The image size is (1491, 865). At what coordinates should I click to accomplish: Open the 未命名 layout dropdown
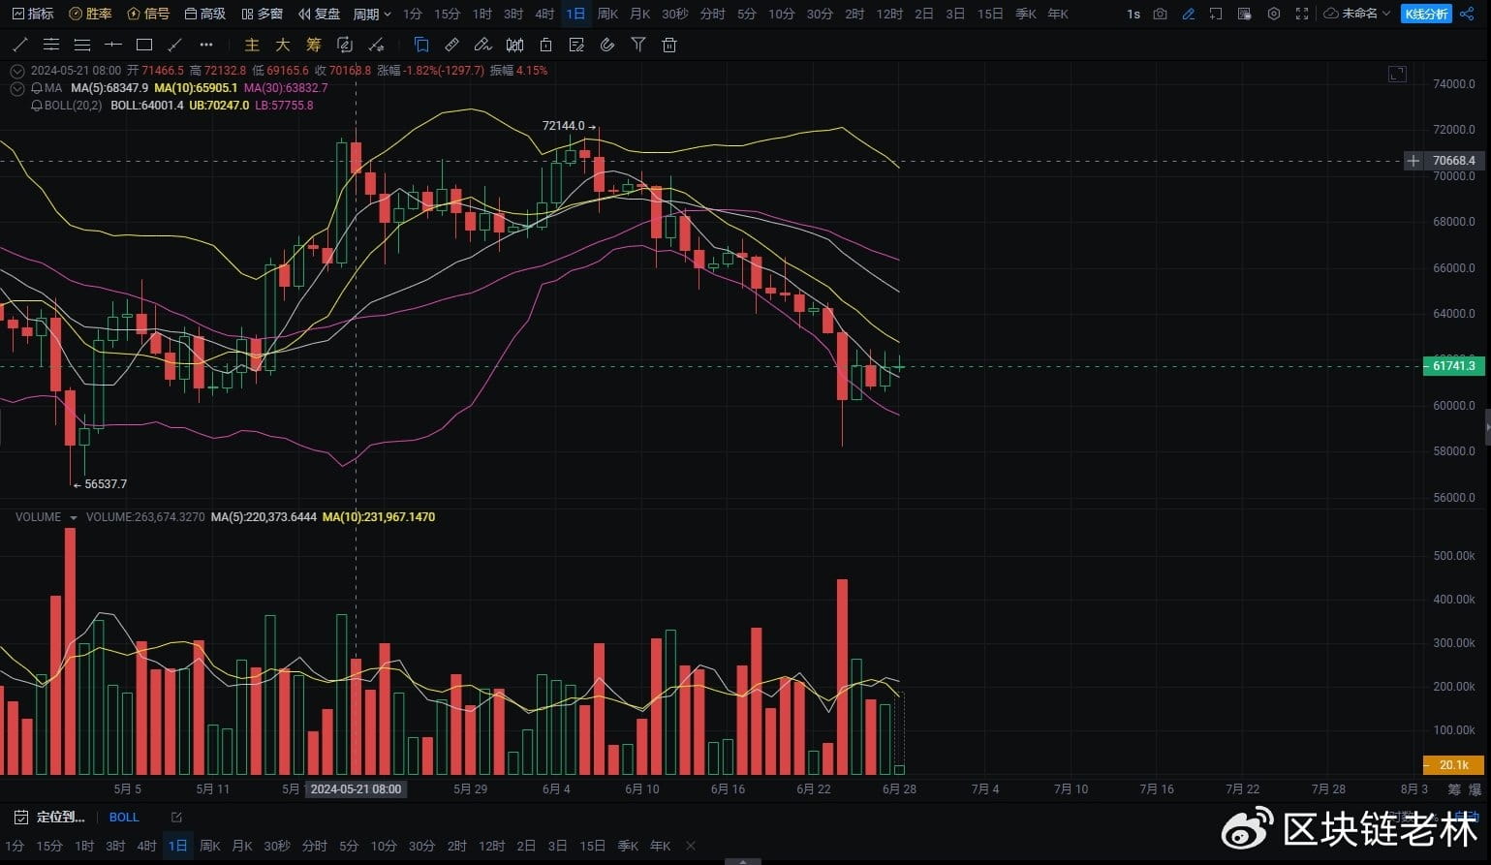point(1357,14)
